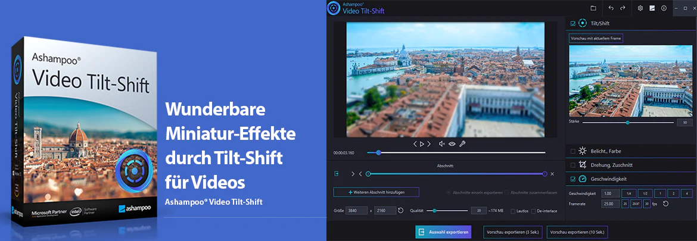This screenshot has width=697, height=241.
Task: Adjust the Stärke slider handle
Action: [x=628, y=122]
